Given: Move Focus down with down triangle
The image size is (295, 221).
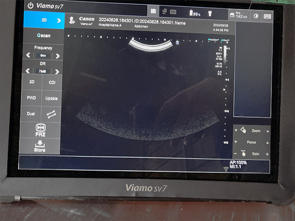Looking at the screenshot, I should pyautogui.click(x=236, y=142).
